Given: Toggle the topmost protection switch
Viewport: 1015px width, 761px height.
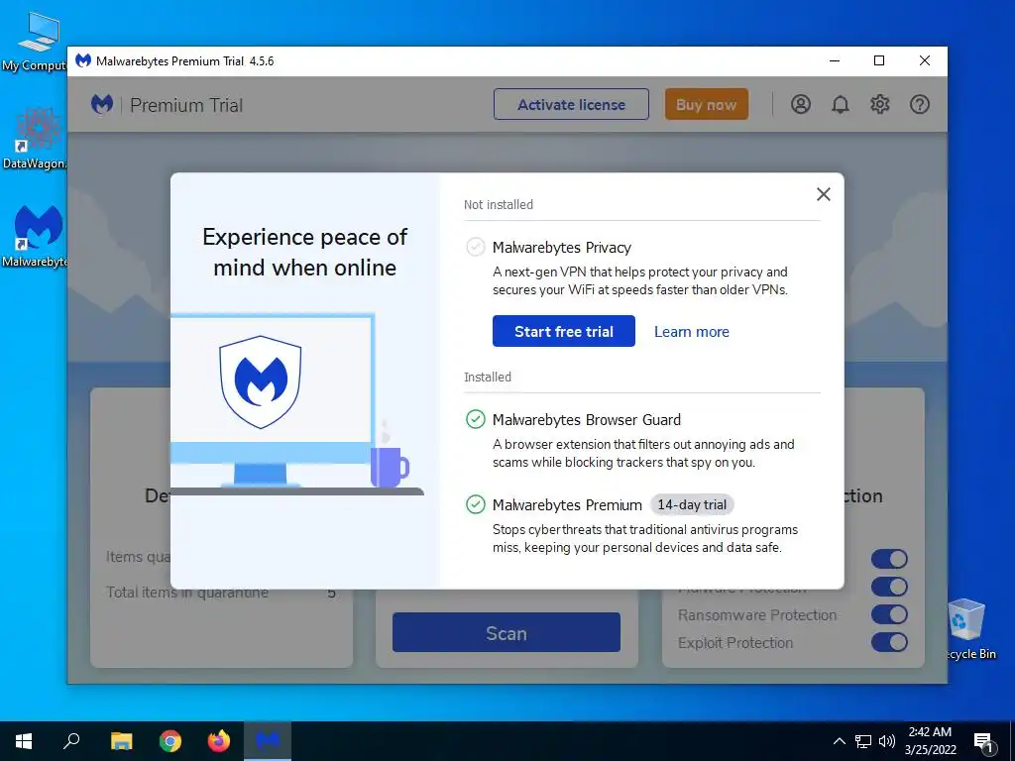Looking at the screenshot, I should 889,559.
